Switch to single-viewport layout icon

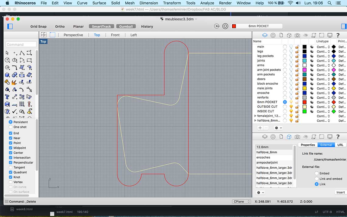pyautogui.click(x=52, y=35)
